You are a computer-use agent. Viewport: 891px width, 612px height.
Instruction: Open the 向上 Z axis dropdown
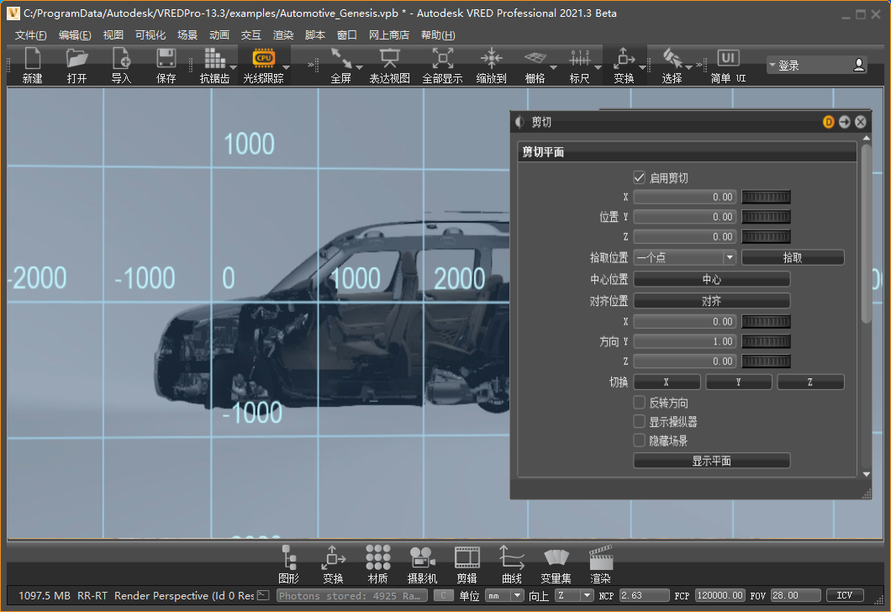575,595
